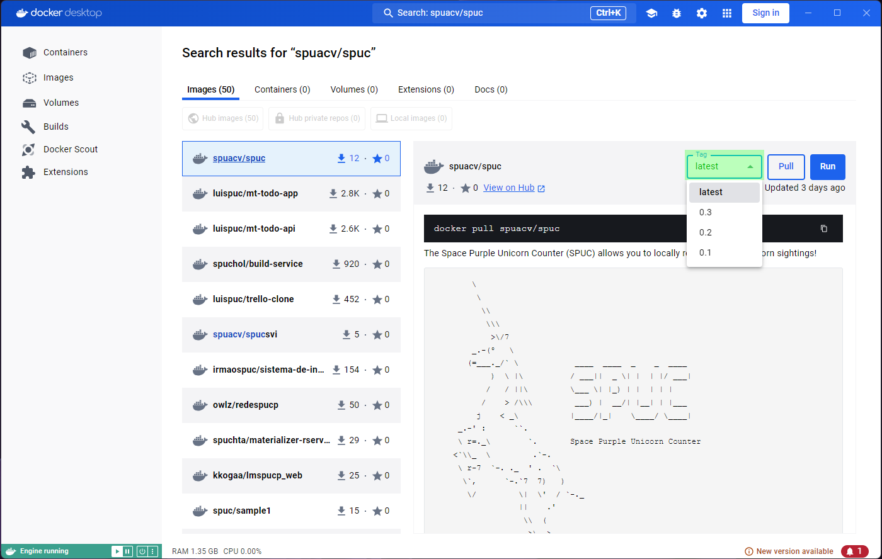
Task: Click the Learning center graduation cap icon
Action: pos(651,13)
